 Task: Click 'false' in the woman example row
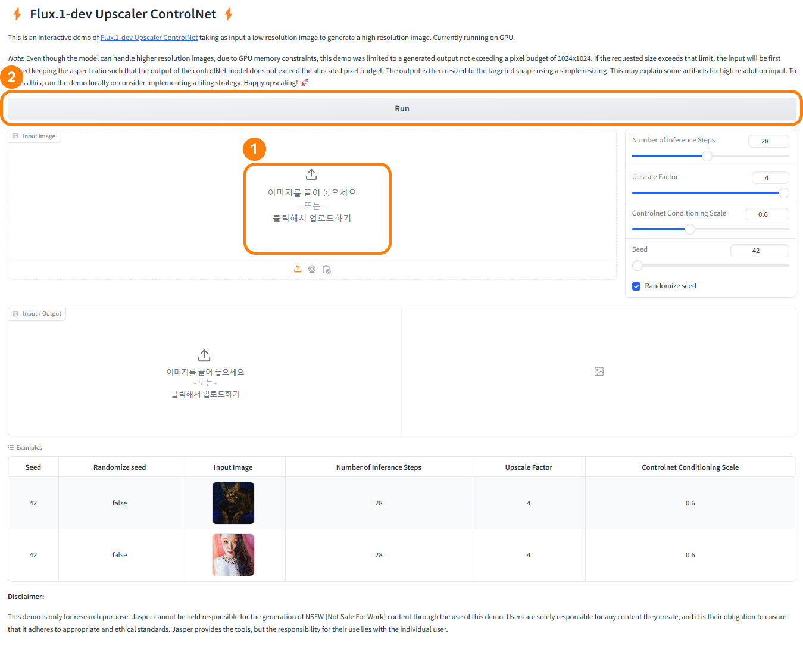point(120,555)
